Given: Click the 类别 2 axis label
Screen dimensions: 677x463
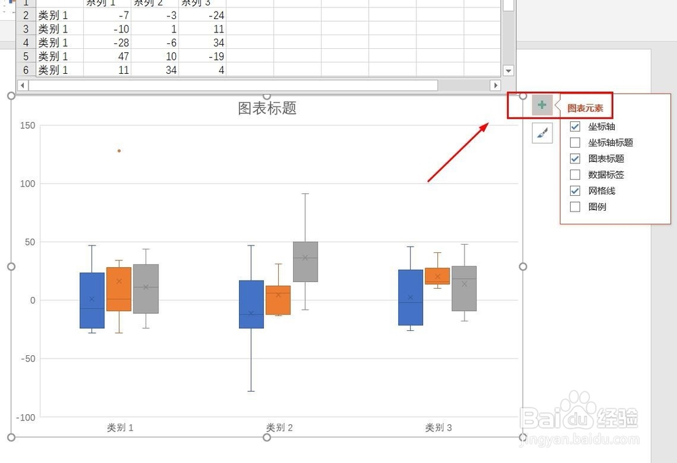Looking at the screenshot, I should pyautogui.click(x=280, y=428).
